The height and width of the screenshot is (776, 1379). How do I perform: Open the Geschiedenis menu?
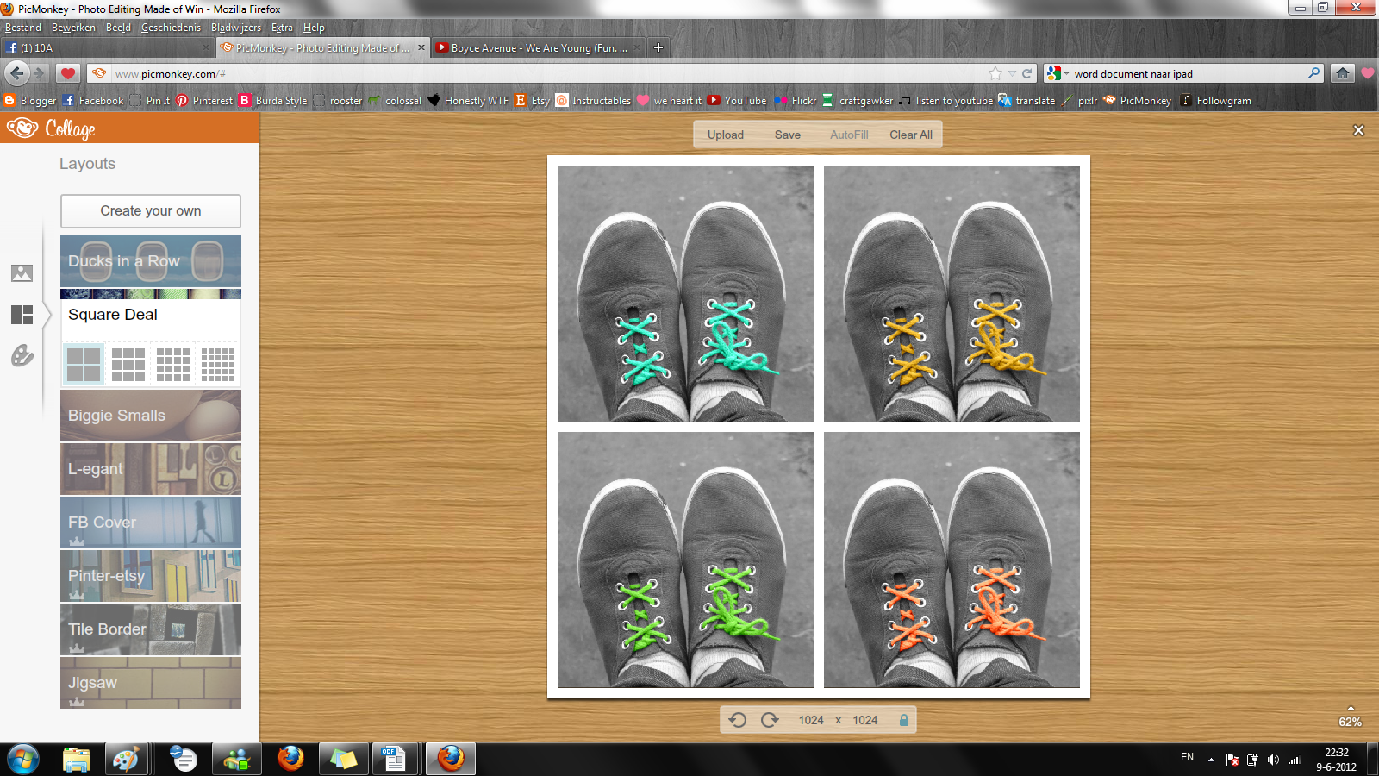(171, 28)
